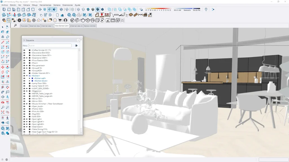
Task: Switch to Section kitchen scene tab
Action: [90, 26]
